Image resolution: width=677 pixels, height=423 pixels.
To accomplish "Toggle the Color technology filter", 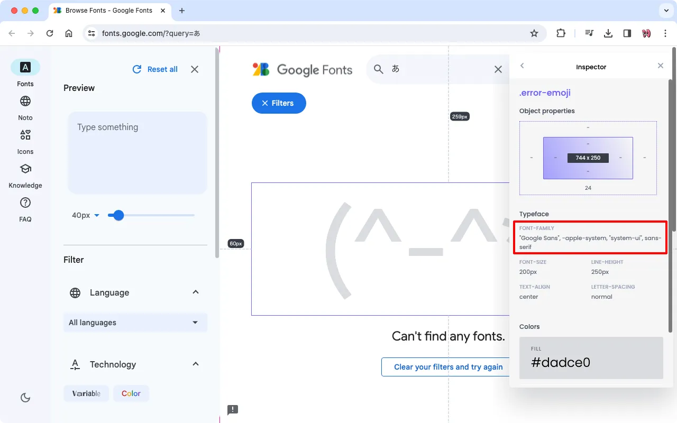I will (x=131, y=393).
